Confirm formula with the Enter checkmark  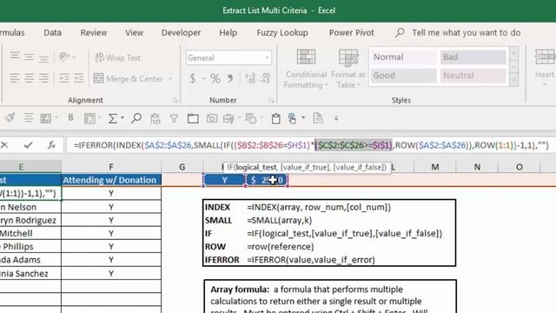click(28, 145)
